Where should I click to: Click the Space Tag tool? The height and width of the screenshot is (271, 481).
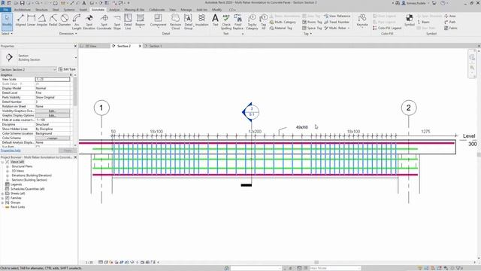click(x=312, y=28)
